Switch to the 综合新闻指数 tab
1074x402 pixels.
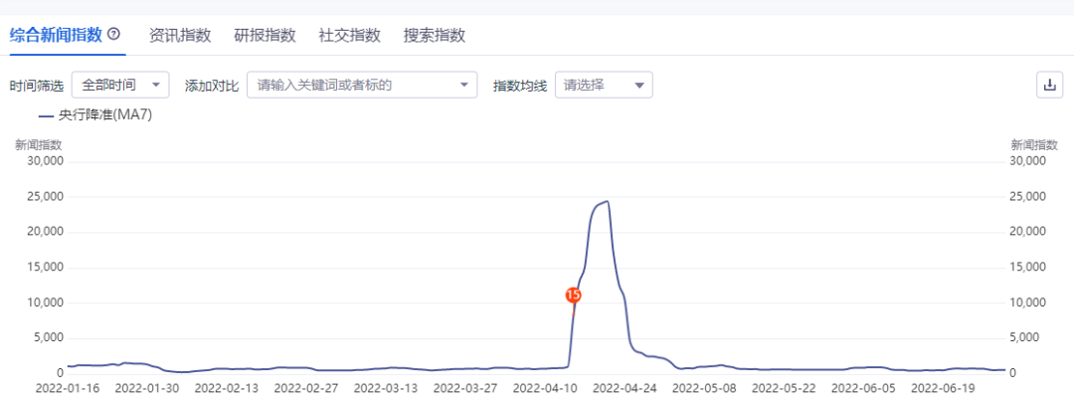click(56, 35)
